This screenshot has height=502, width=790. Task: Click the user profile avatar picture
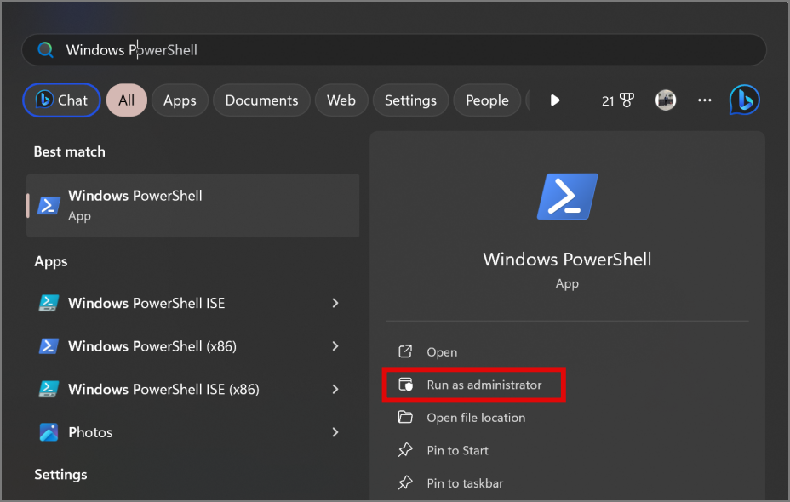(666, 100)
